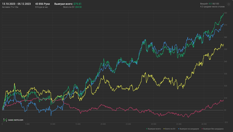The height and width of the screenshot is (132, 233).
Task: Open the graph settings icon
Action: pyautogui.click(x=229, y=4)
